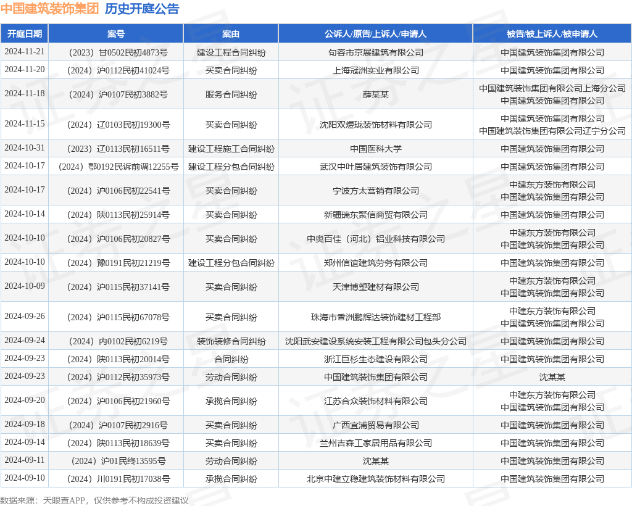Click plaintiff 句容市京展建筑有限公司
Image resolution: width=632 pixels, height=506 pixels.
[x=376, y=53]
